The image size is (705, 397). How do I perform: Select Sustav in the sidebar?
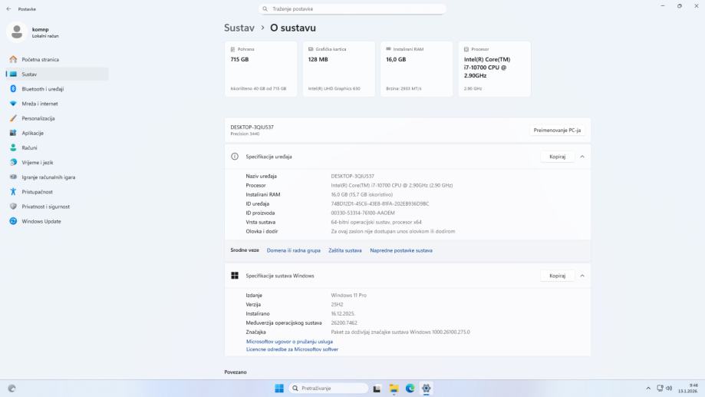pos(57,74)
